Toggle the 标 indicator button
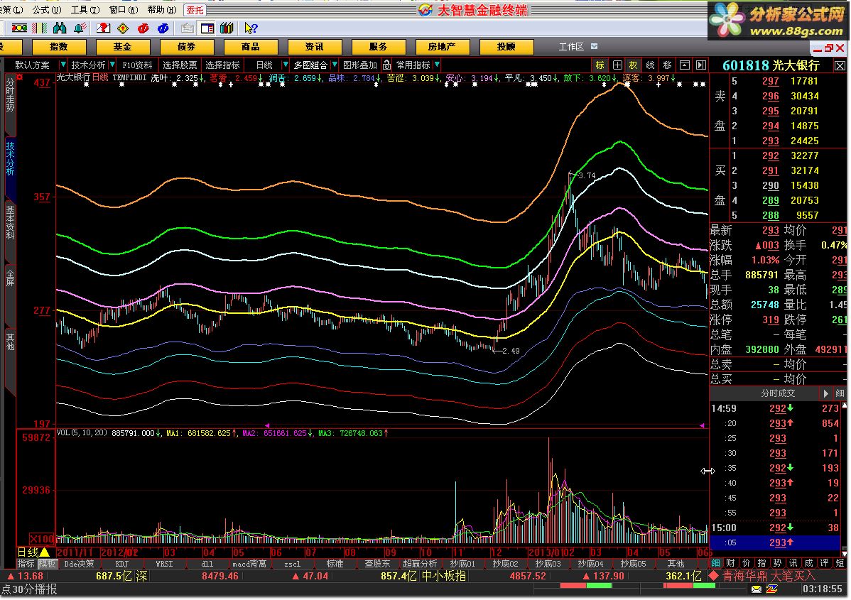Screen dimensions: 851x600 coord(600,65)
